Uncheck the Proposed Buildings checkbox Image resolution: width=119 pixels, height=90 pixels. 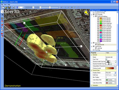click(x=96, y=16)
